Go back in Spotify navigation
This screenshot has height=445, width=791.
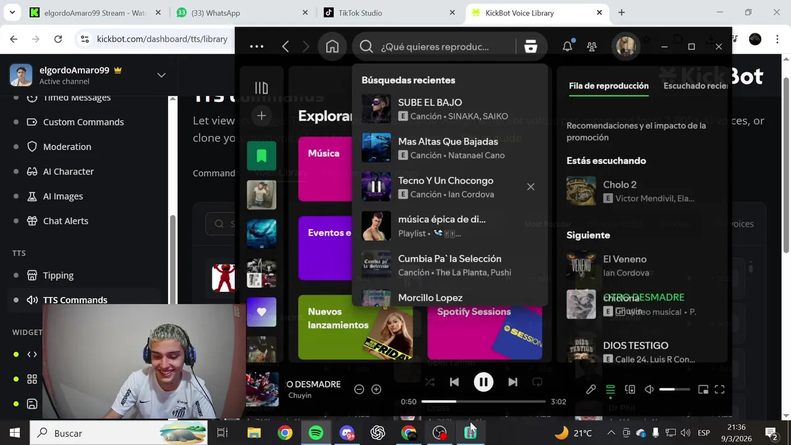(286, 46)
